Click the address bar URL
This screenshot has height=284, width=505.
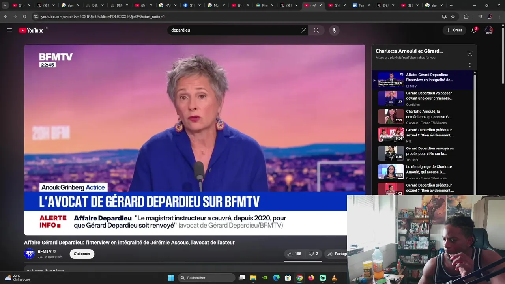click(x=103, y=17)
